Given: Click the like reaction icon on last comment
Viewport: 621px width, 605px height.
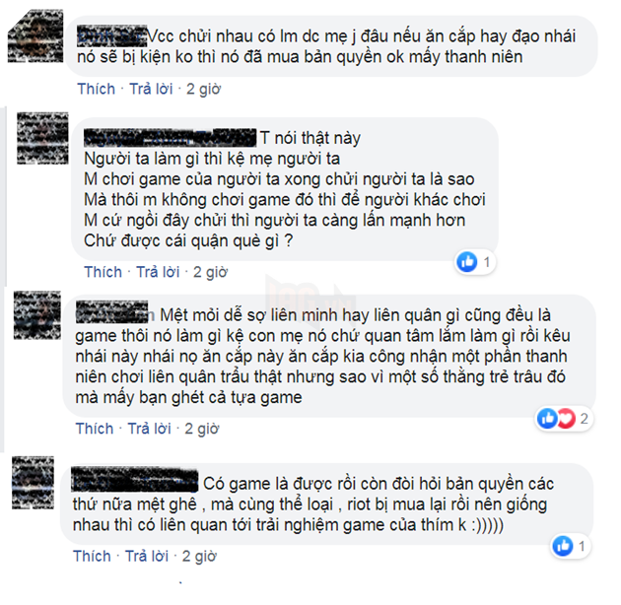Looking at the screenshot, I should click(x=563, y=546).
